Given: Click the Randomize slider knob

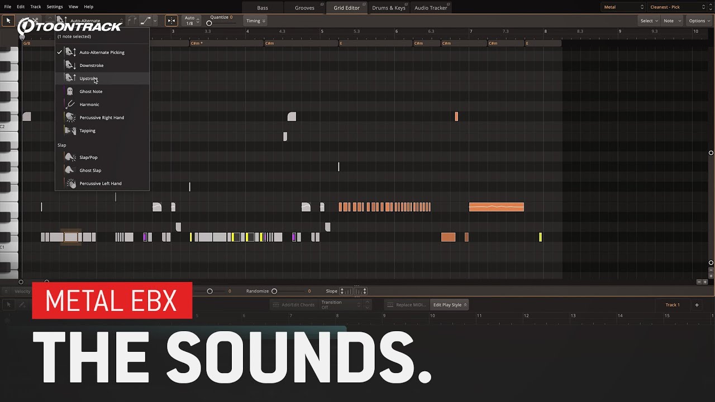Looking at the screenshot, I should click(274, 291).
